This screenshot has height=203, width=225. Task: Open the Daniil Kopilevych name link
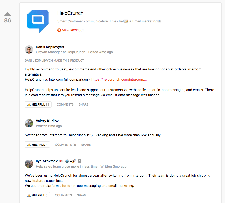tap(50, 47)
